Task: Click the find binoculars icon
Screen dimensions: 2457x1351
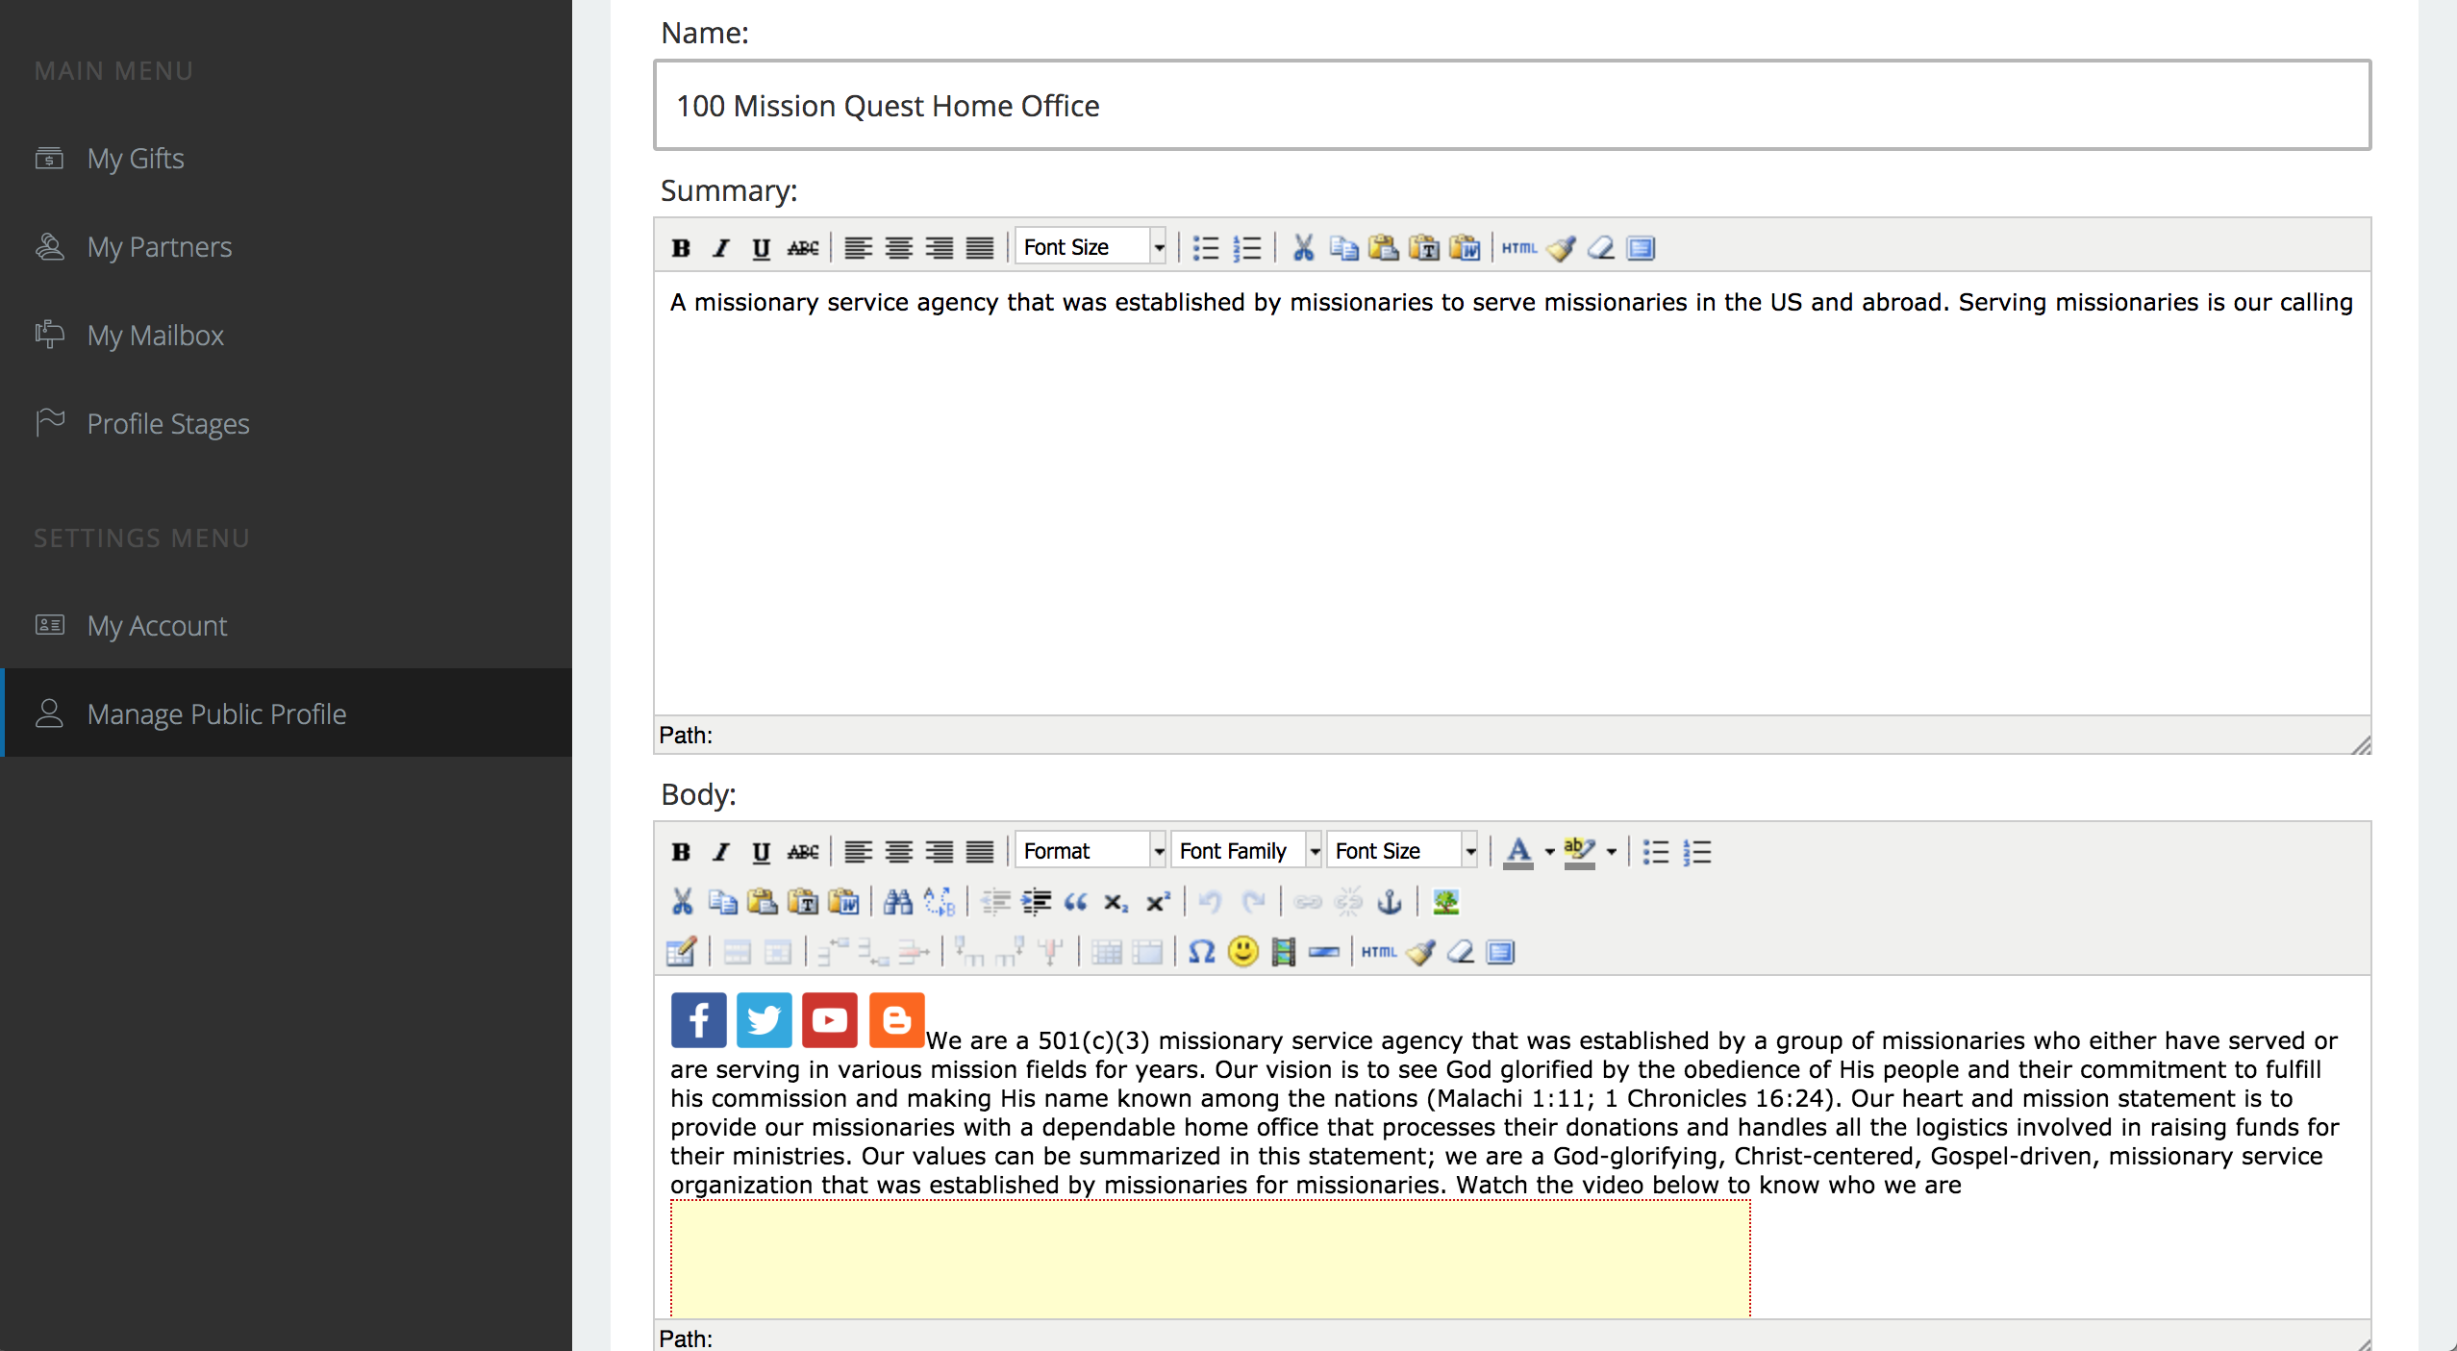Action: (x=897, y=901)
